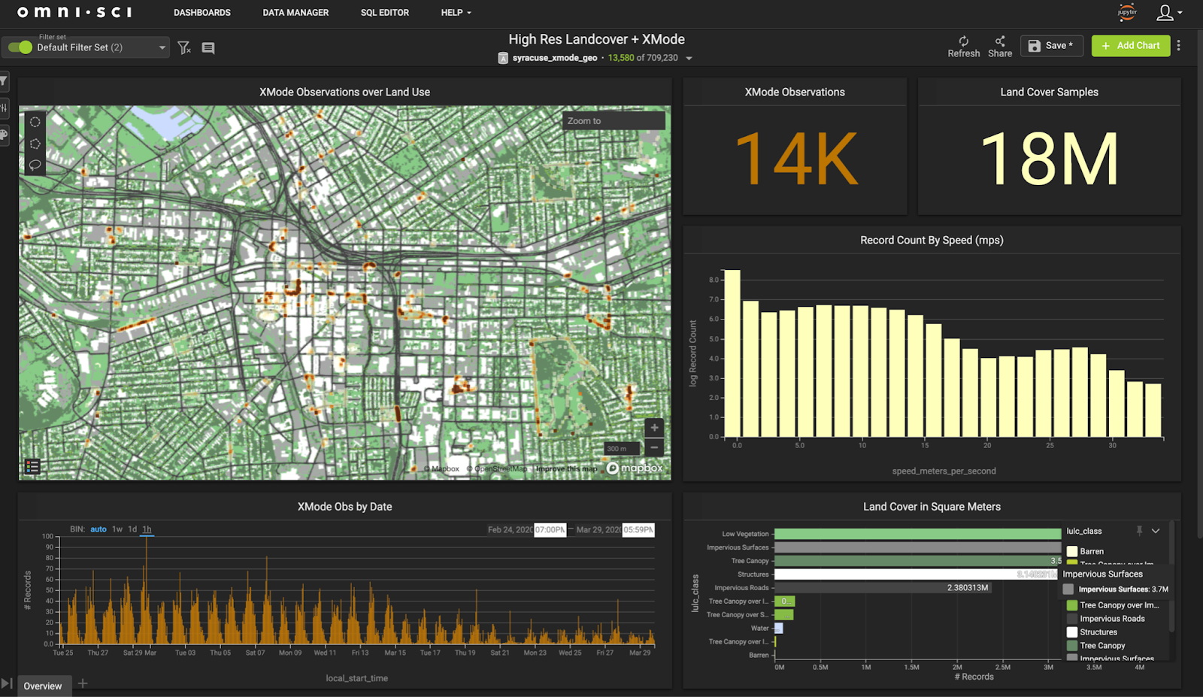1203x697 pixels.
Task: Open the HELP dropdown menu
Action: pos(456,13)
